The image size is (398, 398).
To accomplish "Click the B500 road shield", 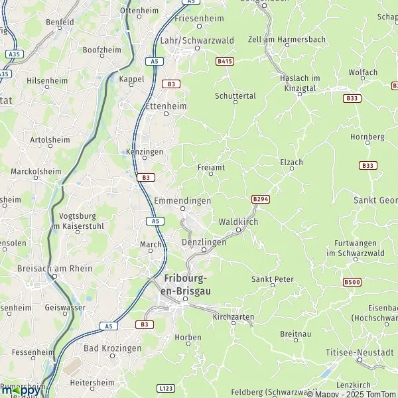I will click(x=352, y=282).
